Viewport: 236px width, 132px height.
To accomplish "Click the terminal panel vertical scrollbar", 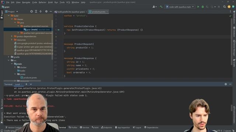I will (x=232, y=108).
